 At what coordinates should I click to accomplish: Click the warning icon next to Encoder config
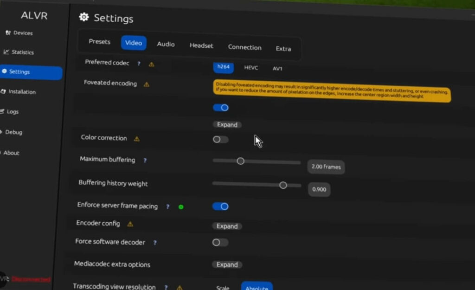tap(130, 224)
